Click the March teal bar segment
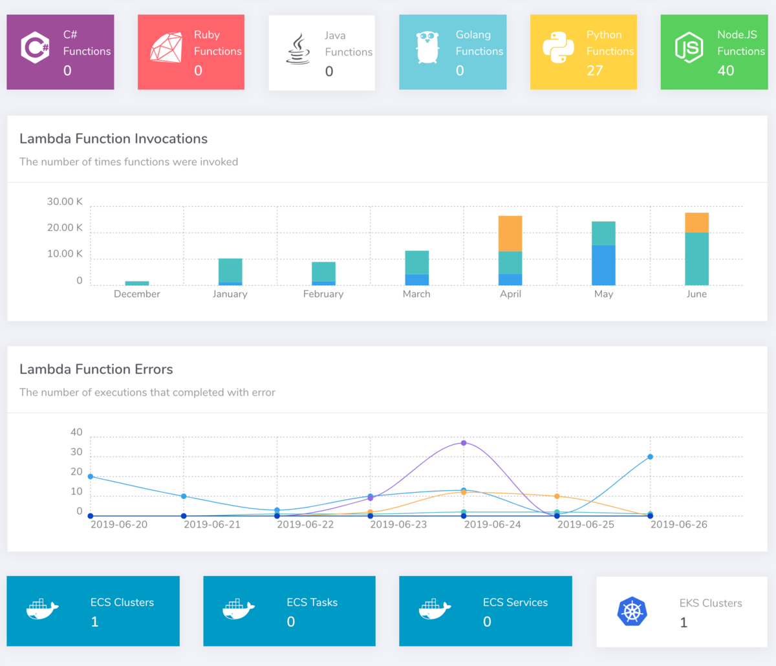 pos(416,263)
